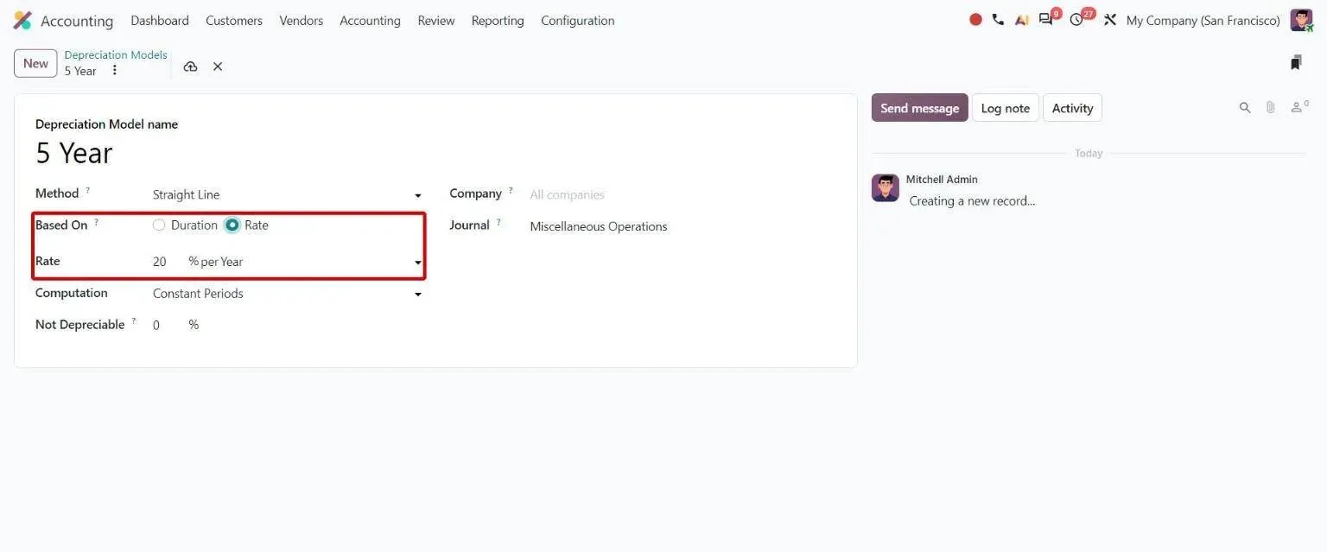
Task: Click the red recording indicator icon
Action: (975, 20)
